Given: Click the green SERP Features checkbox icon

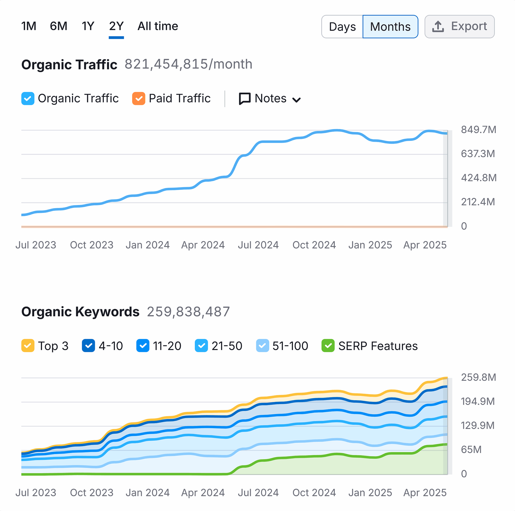Looking at the screenshot, I should click(x=328, y=346).
